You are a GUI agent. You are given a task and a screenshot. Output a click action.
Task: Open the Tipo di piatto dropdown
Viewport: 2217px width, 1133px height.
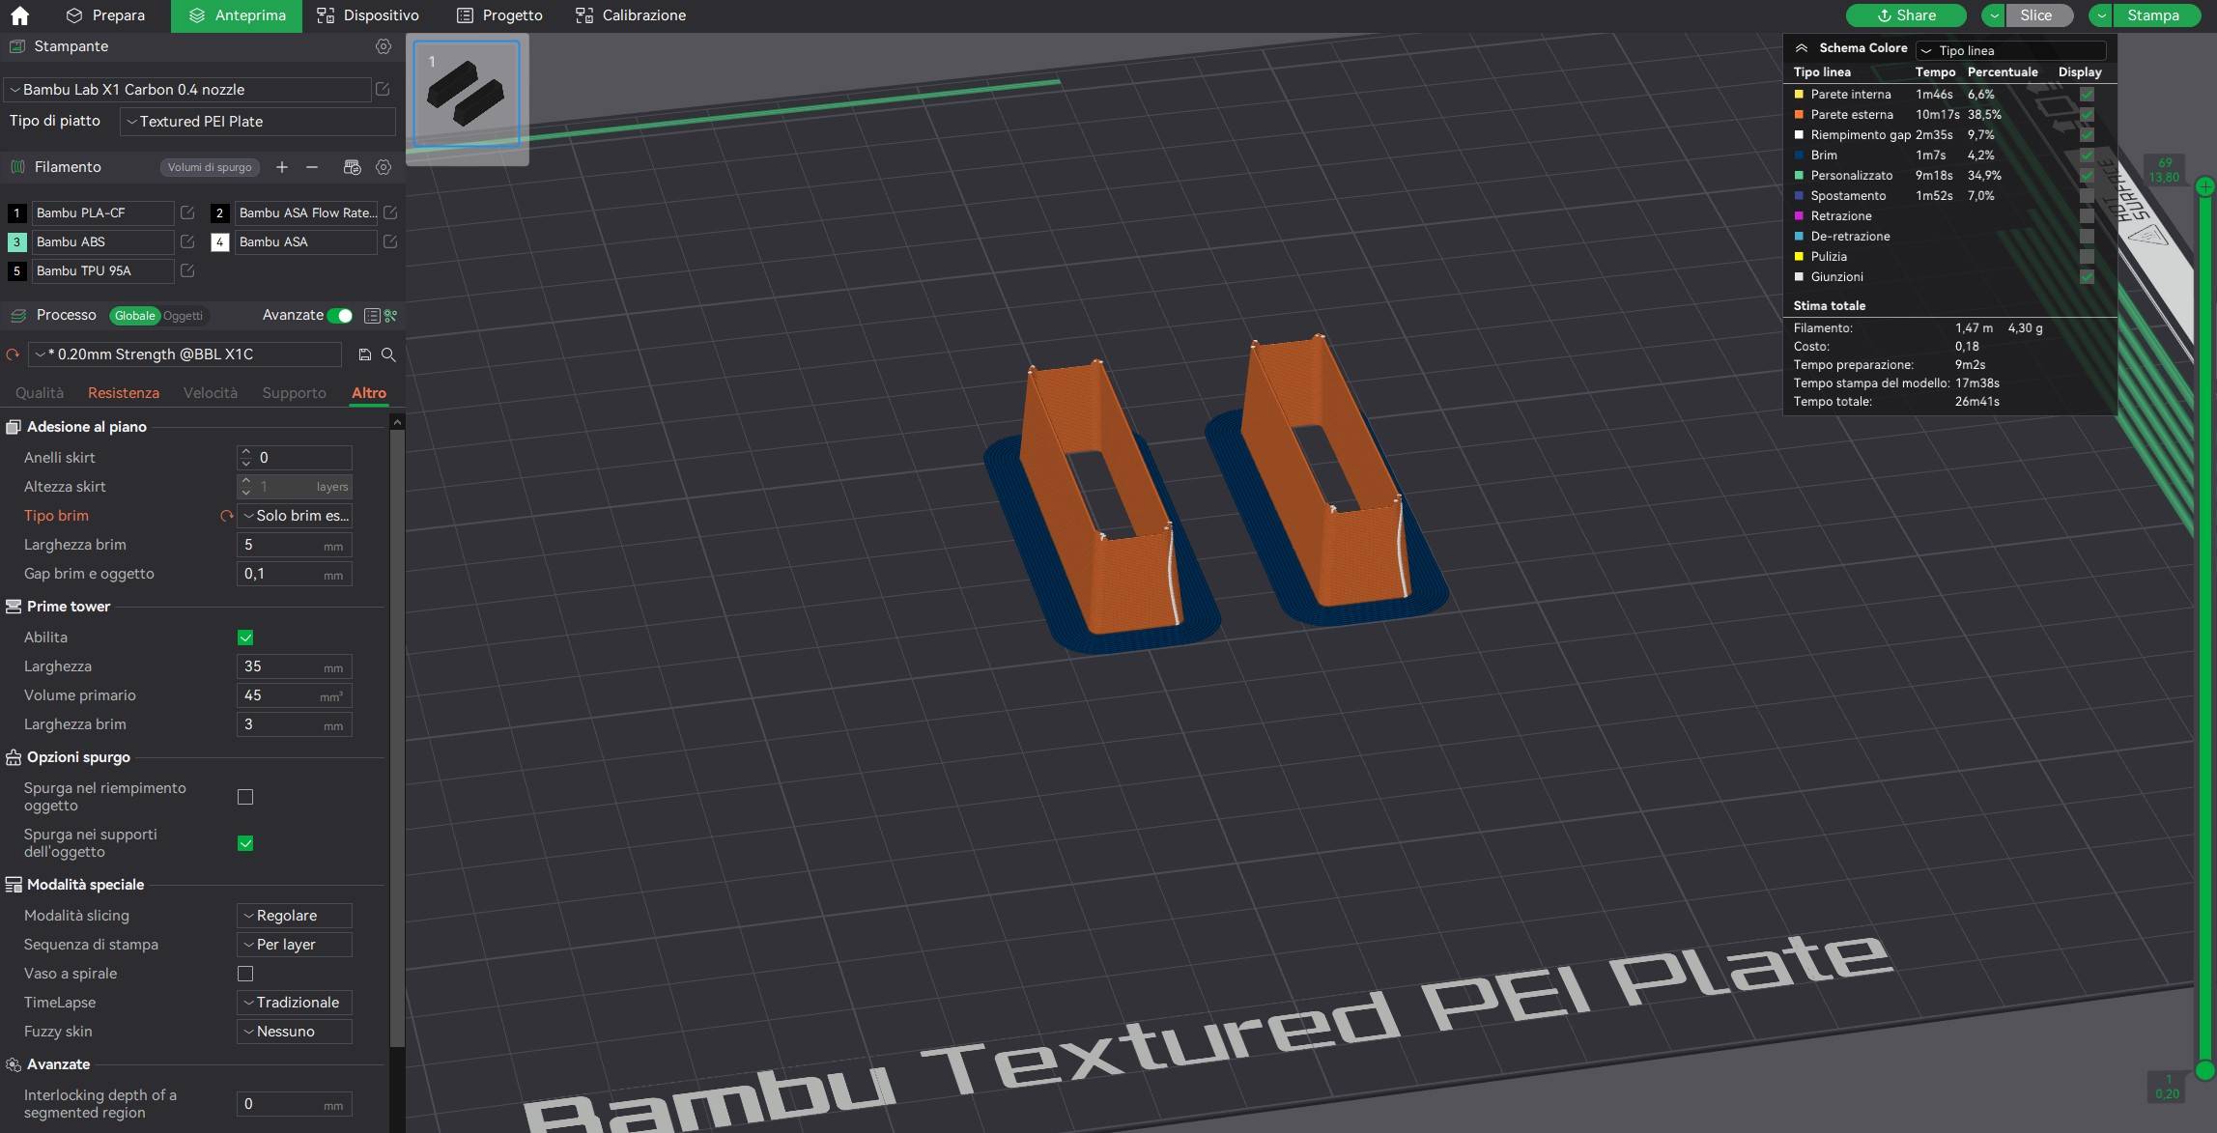257,122
